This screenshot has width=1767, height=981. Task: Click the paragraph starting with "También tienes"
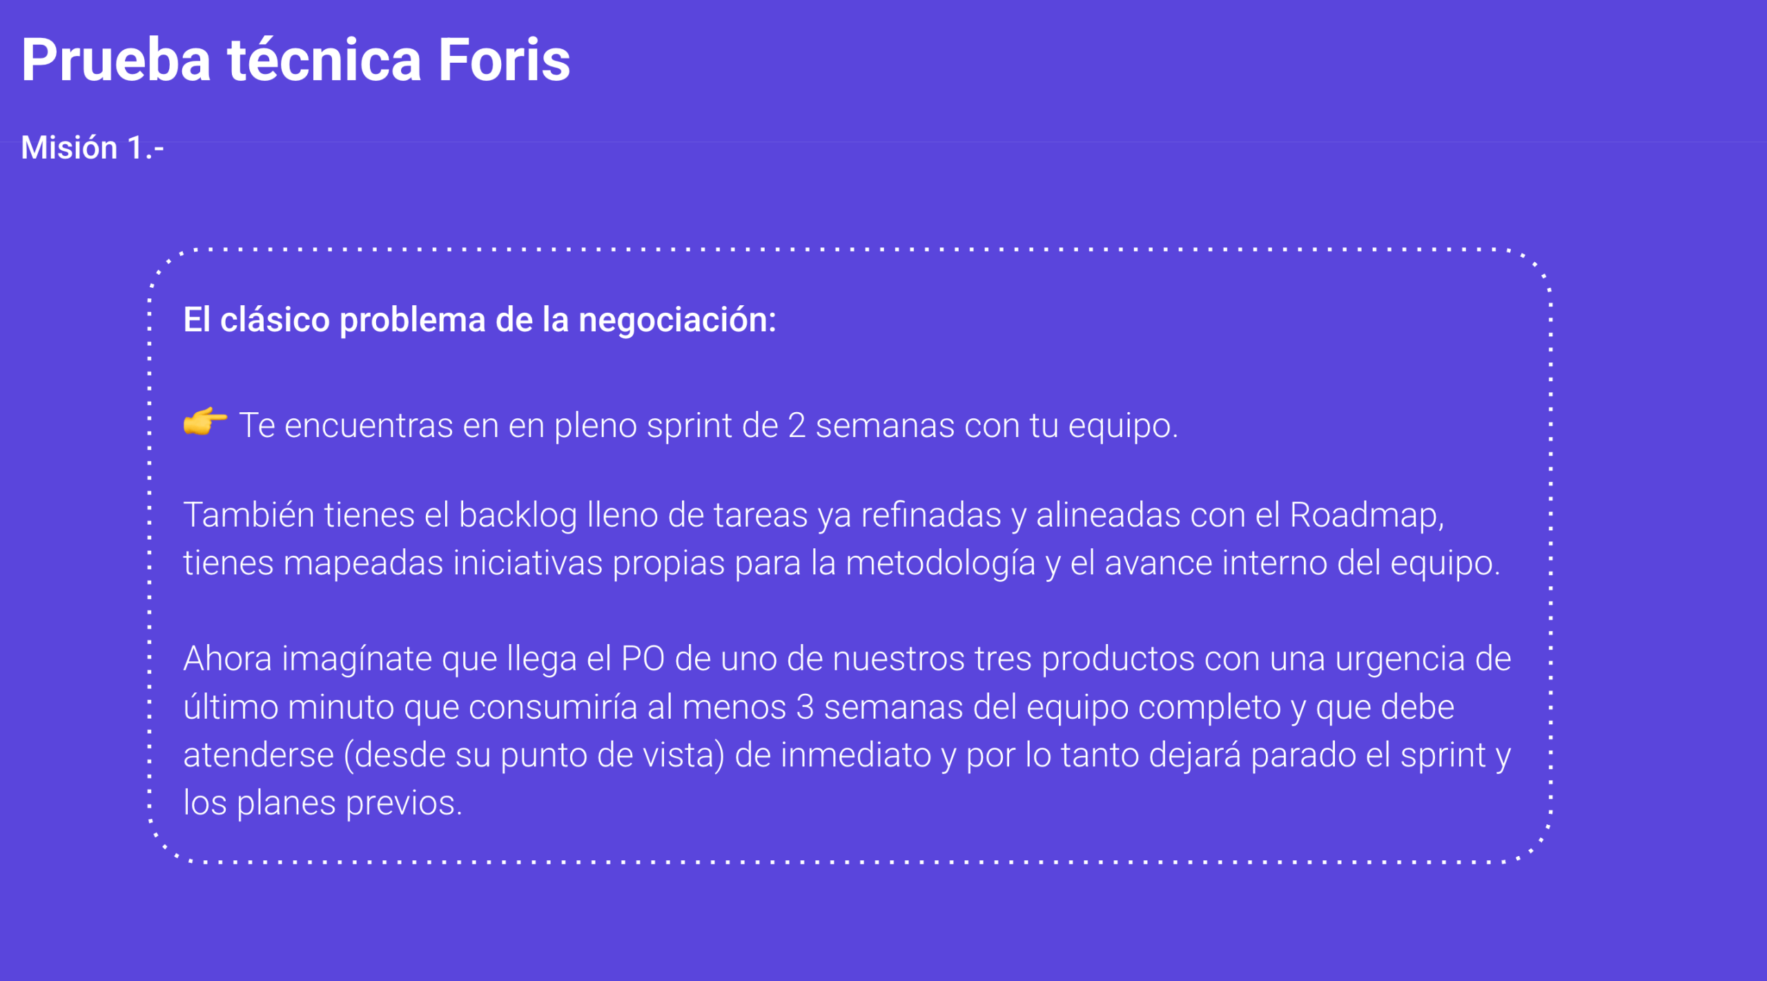pyautogui.click(x=841, y=538)
